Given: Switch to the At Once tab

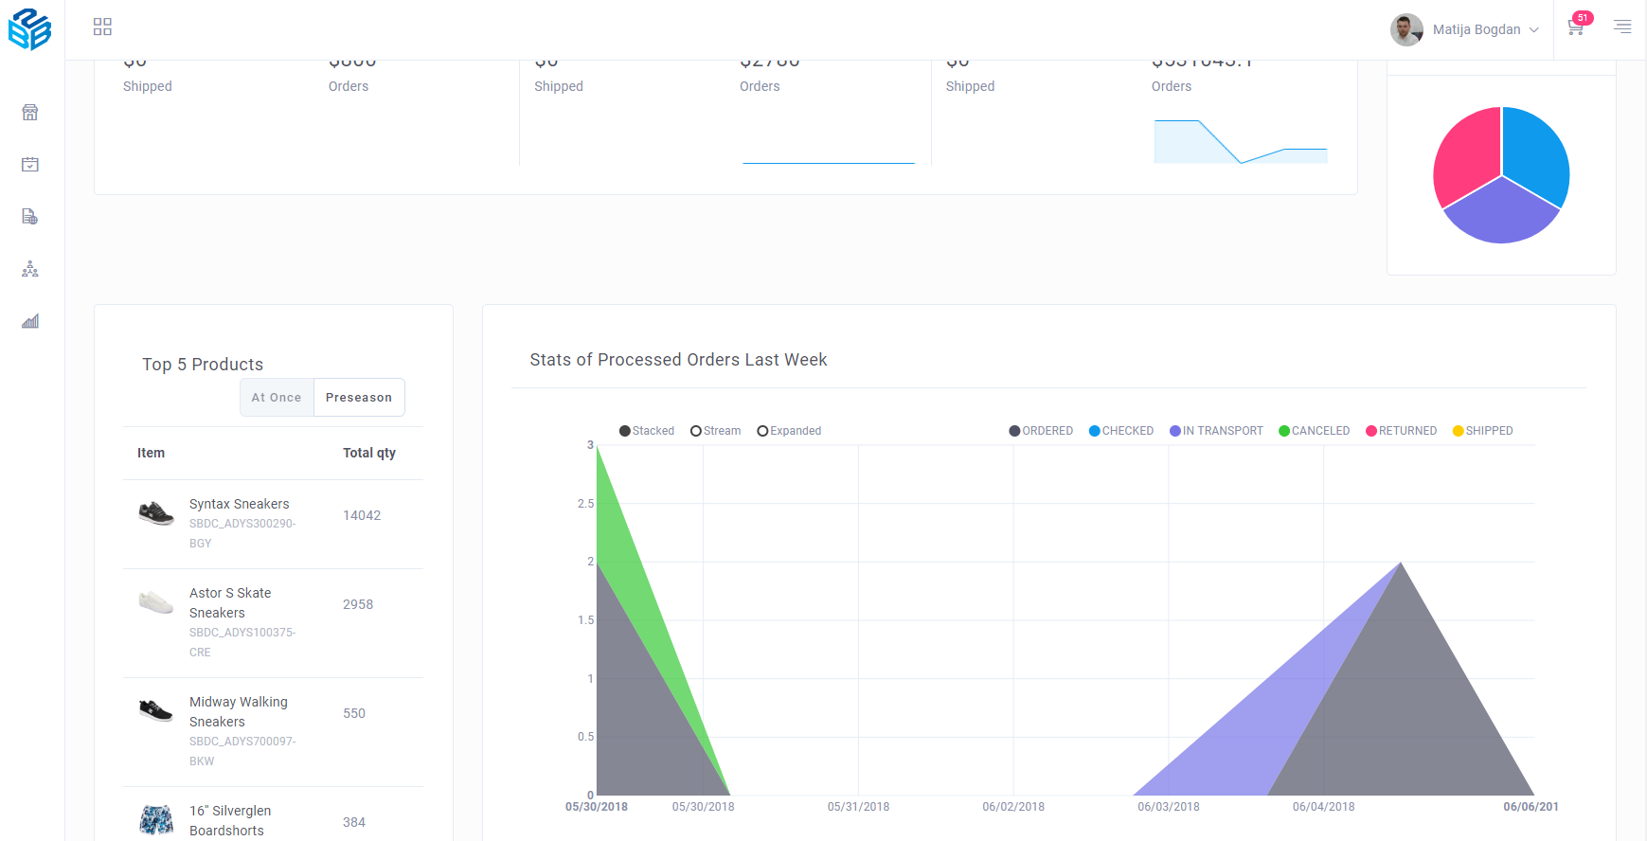Looking at the screenshot, I should coord(277,398).
